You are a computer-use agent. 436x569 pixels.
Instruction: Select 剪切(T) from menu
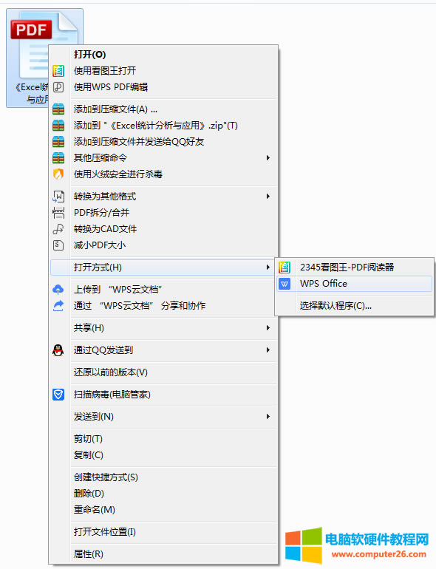[x=163, y=439]
